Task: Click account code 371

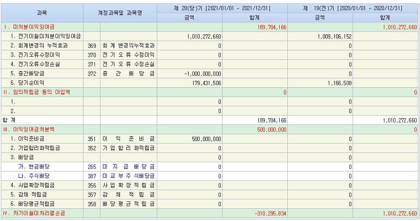Action: 92,64
